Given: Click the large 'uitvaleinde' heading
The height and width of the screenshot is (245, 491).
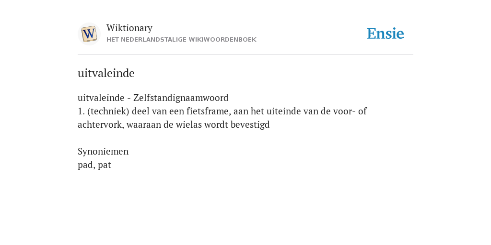Looking at the screenshot, I should pos(106,73).
